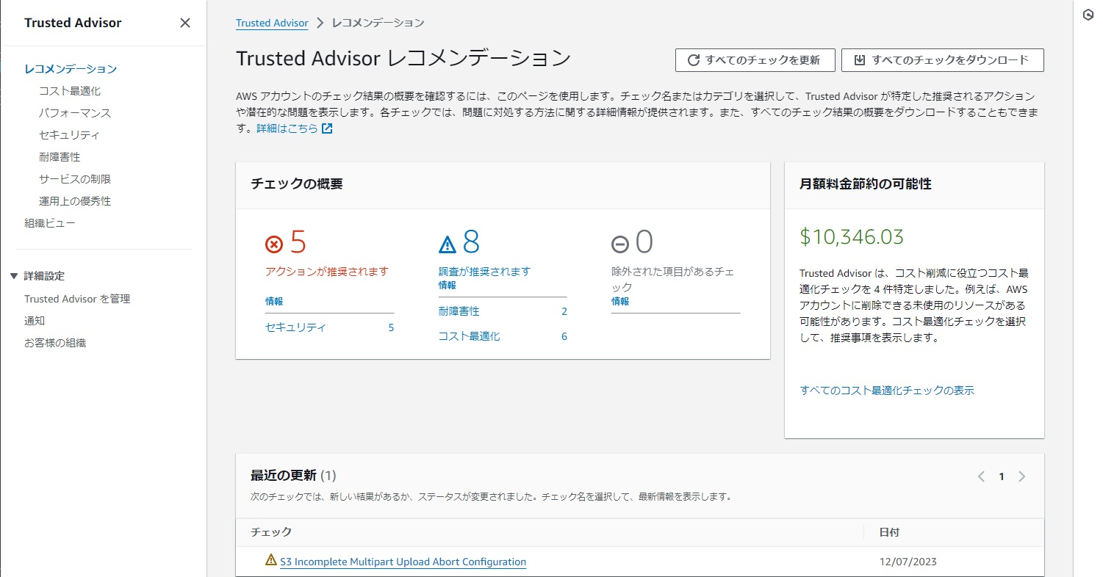Click the warning icon beside the S3 check entry

coord(269,560)
